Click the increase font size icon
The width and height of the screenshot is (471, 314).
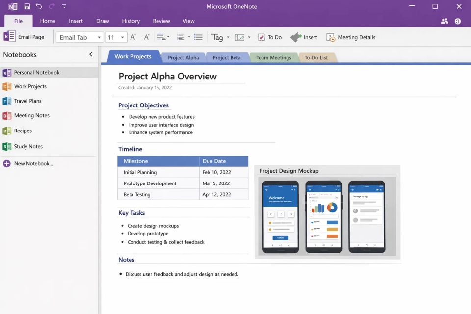[133, 36]
